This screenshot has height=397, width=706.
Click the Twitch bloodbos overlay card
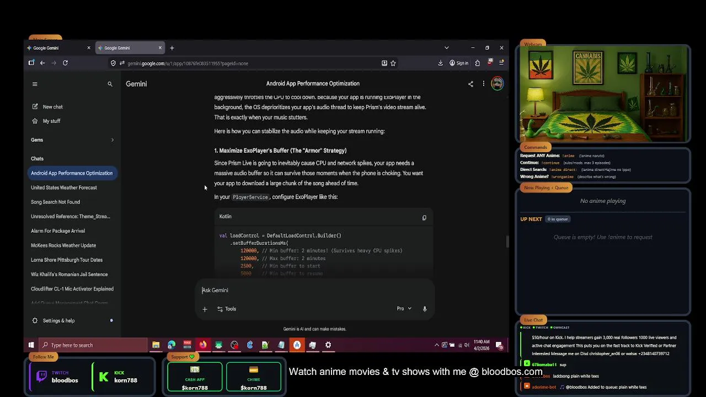(58, 377)
